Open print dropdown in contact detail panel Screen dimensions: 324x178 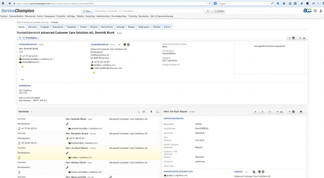coord(279,112)
